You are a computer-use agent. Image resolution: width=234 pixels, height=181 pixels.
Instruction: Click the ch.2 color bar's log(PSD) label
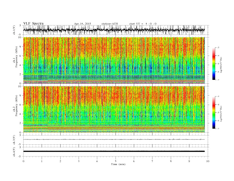tap(221, 114)
